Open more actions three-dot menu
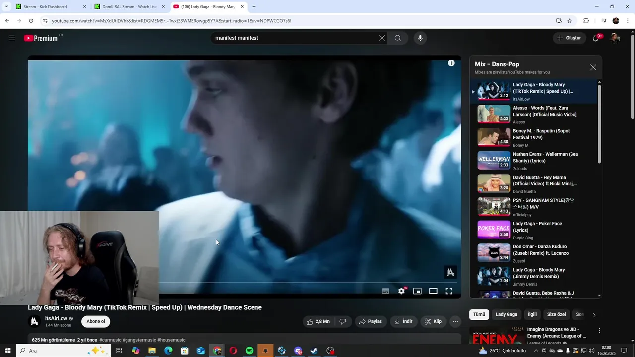This screenshot has width=635, height=357. (x=455, y=321)
